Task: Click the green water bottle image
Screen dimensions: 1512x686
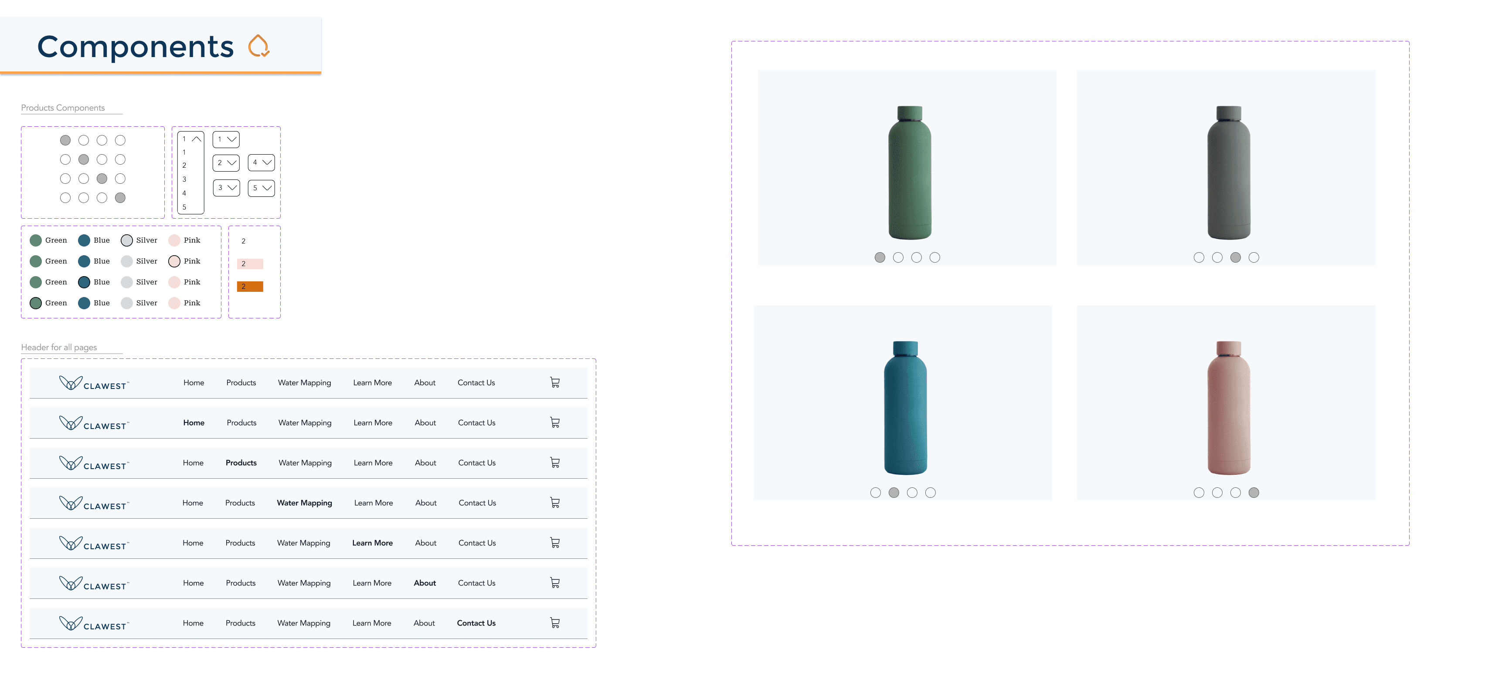Action: click(x=910, y=172)
